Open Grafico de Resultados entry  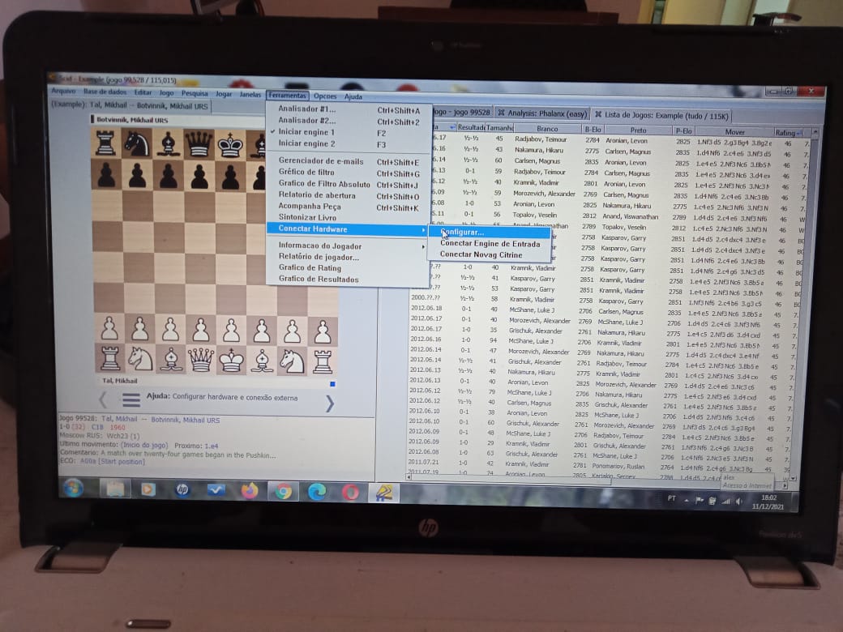tap(349, 279)
